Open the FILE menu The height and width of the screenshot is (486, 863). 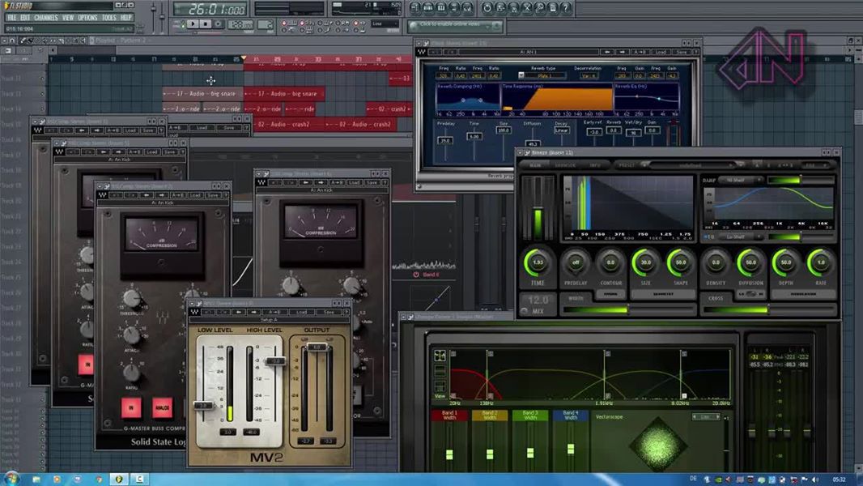pyautogui.click(x=11, y=18)
